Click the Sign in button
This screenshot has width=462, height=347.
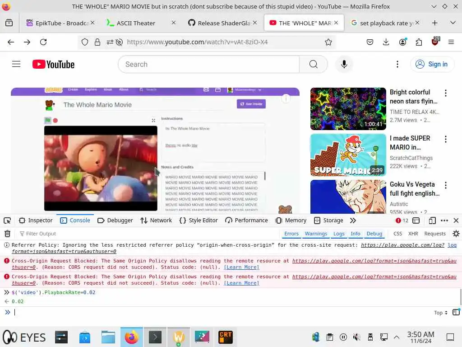432,64
